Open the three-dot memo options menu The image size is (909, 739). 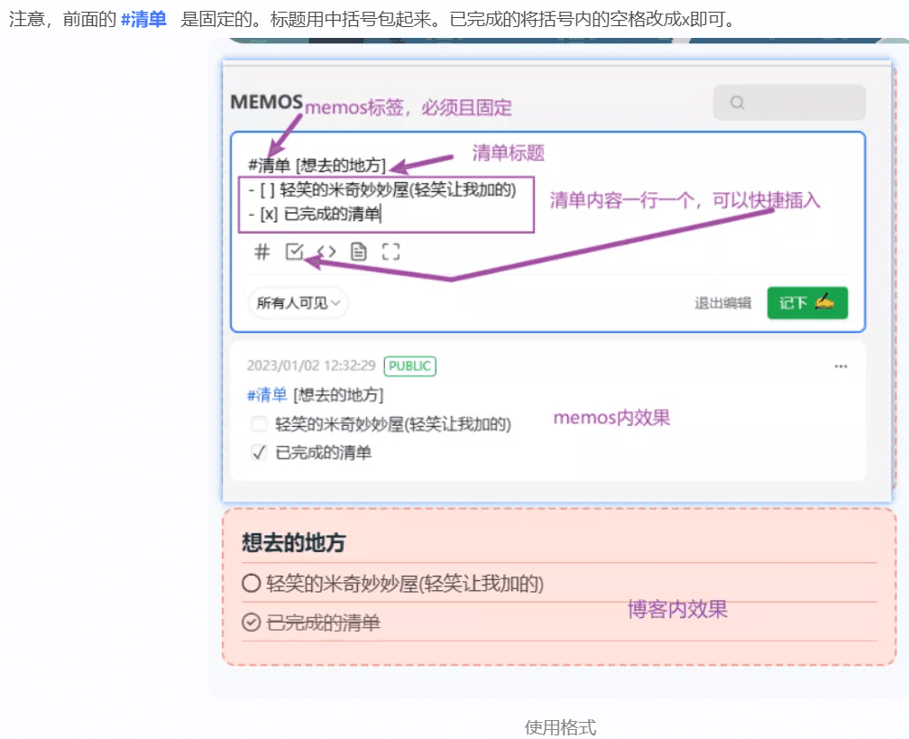[x=840, y=366]
